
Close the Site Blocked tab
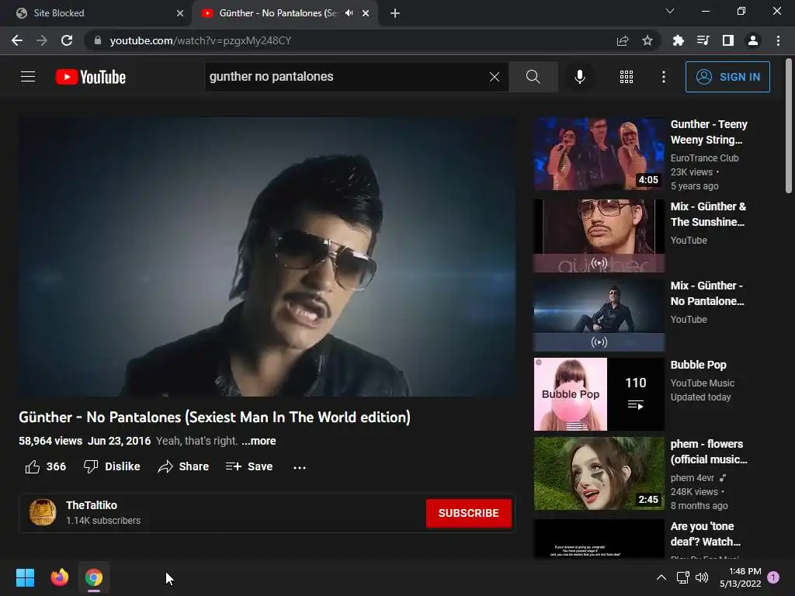point(180,13)
